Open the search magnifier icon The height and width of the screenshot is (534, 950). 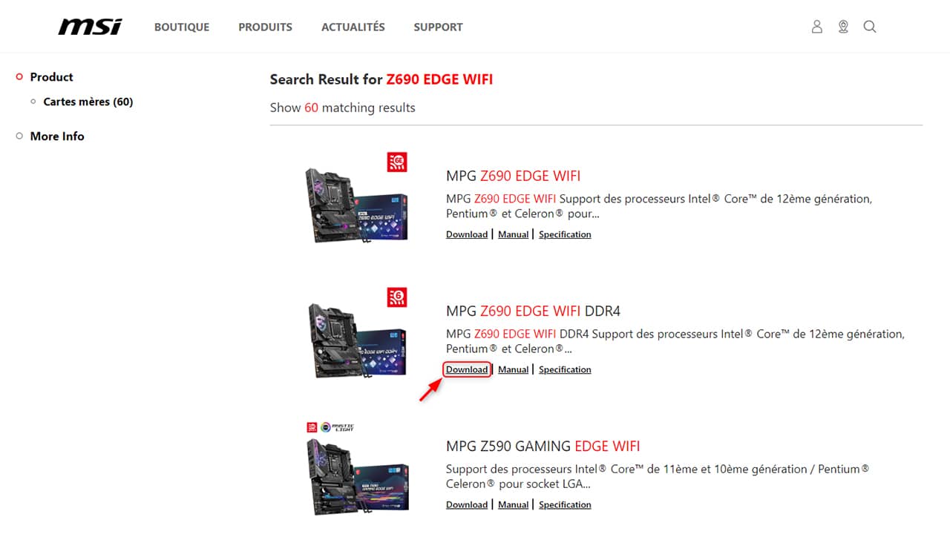[x=870, y=27]
